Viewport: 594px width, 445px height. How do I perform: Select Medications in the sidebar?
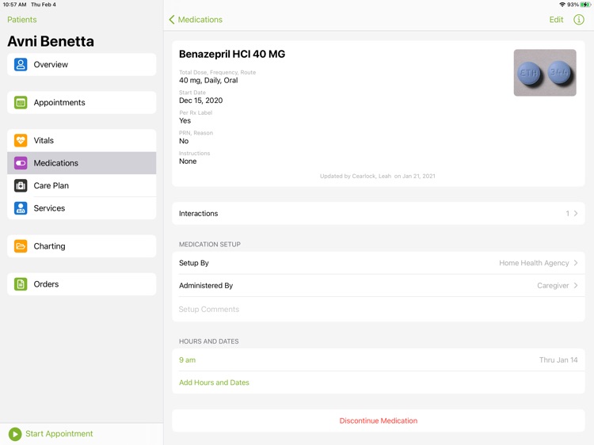tap(82, 163)
